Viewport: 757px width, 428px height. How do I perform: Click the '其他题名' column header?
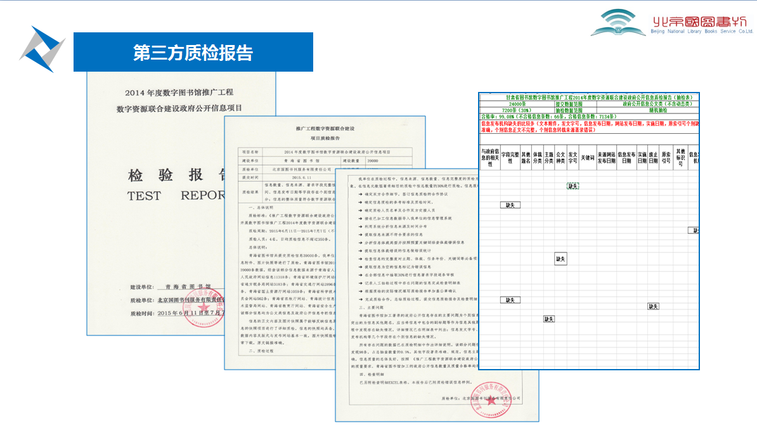526,157
